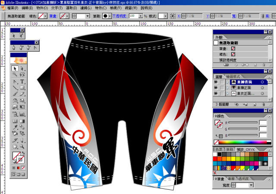Select the Rectangle tool
276x194 pixels.
point(22,88)
